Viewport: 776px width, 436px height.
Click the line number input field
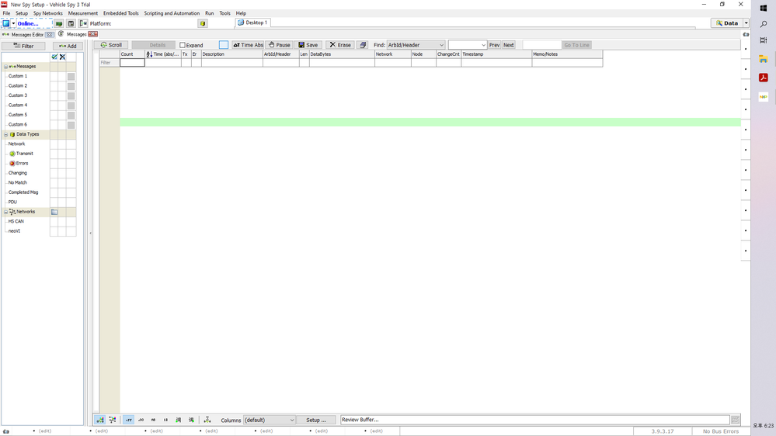click(x=542, y=45)
